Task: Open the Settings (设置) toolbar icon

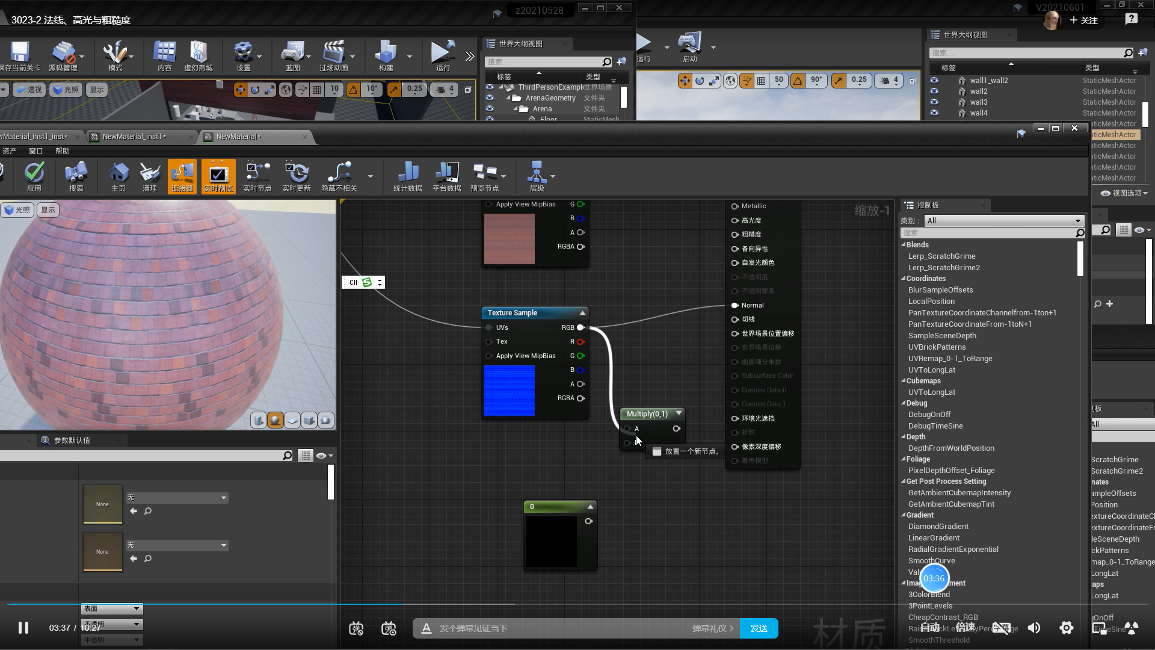Action: [244, 56]
